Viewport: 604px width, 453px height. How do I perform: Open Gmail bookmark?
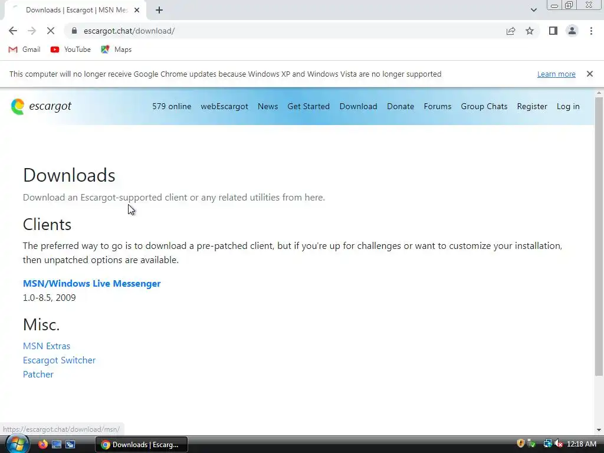pyautogui.click(x=24, y=50)
